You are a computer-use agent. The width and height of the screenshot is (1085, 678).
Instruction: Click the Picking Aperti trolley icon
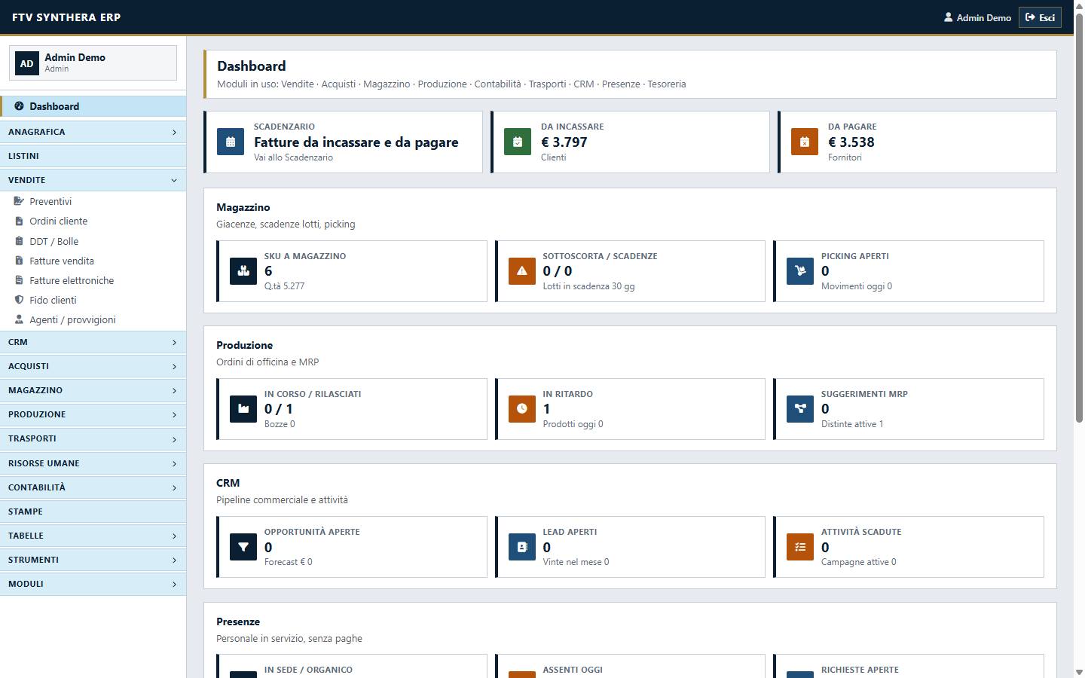click(800, 271)
